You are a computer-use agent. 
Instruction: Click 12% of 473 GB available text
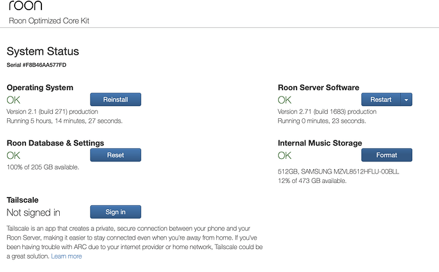[x=312, y=180]
